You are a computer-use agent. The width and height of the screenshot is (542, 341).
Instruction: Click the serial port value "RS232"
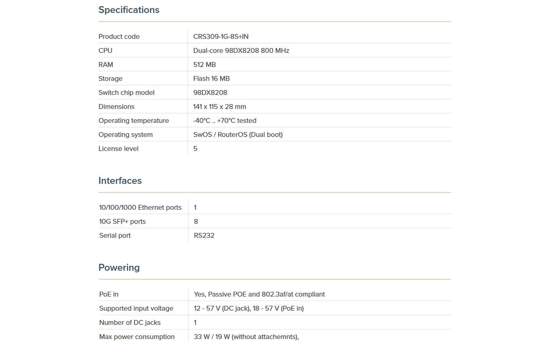[204, 236]
